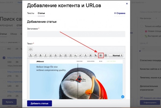
Task: Select the "Статья" tab
Action: (x=41, y=13)
